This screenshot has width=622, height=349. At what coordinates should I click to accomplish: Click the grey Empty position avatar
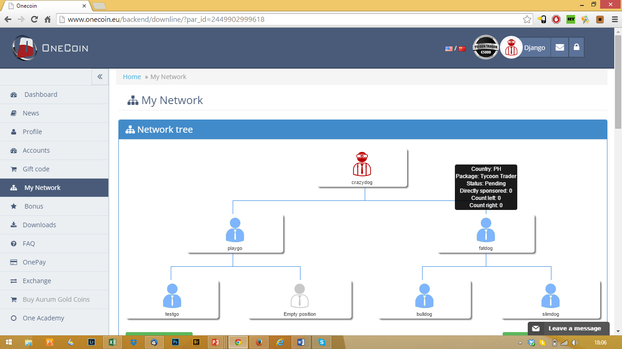[x=300, y=296]
